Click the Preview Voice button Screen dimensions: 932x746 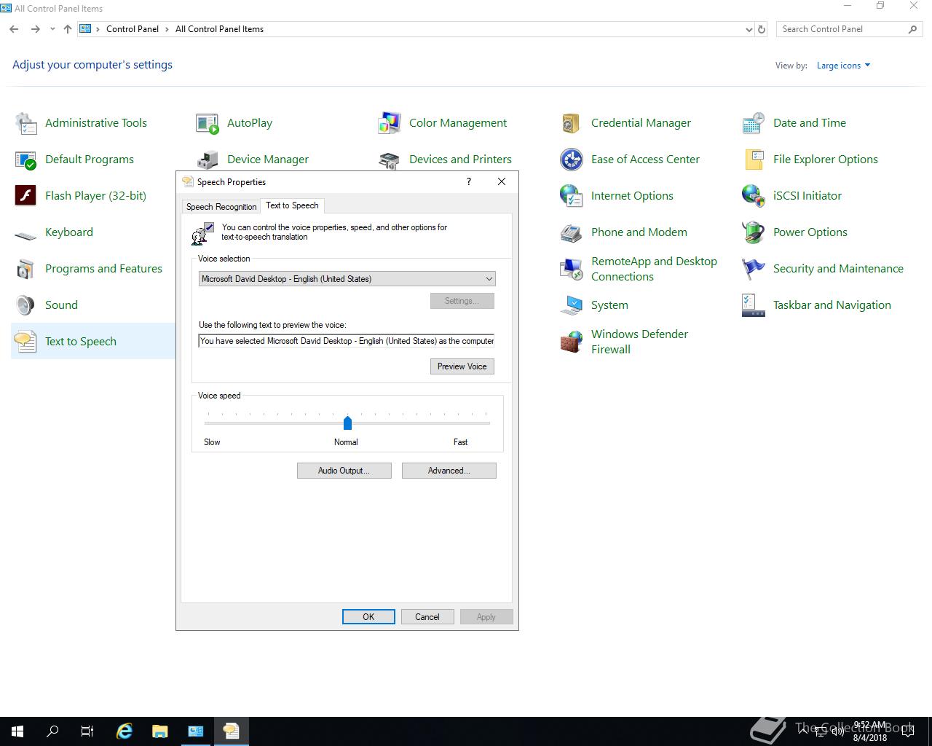[462, 366]
